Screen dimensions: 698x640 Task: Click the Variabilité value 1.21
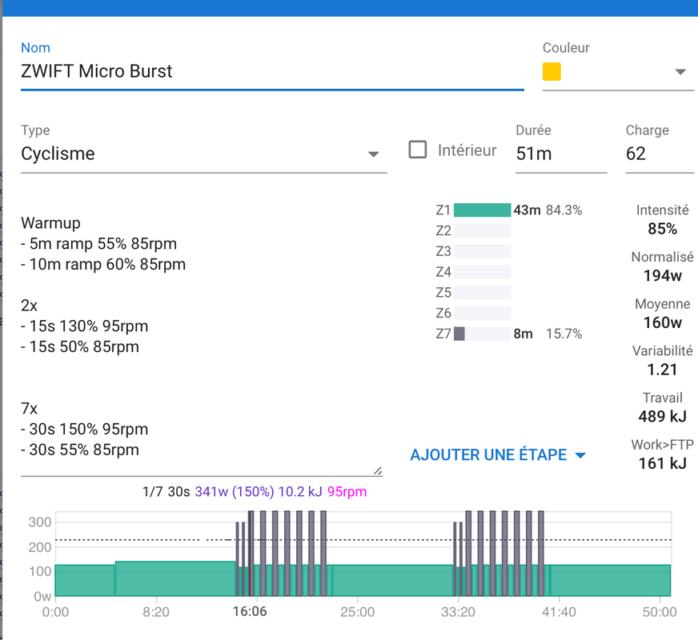click(x=663, y=370)
